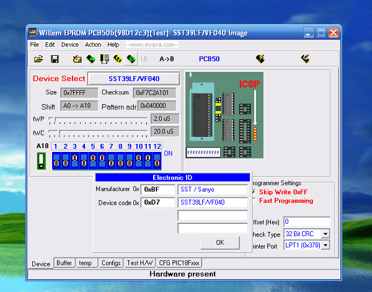Viewport: 372px width, 292px height.
Task: Toggle DIP switch 3
Action: pos(75,161)
